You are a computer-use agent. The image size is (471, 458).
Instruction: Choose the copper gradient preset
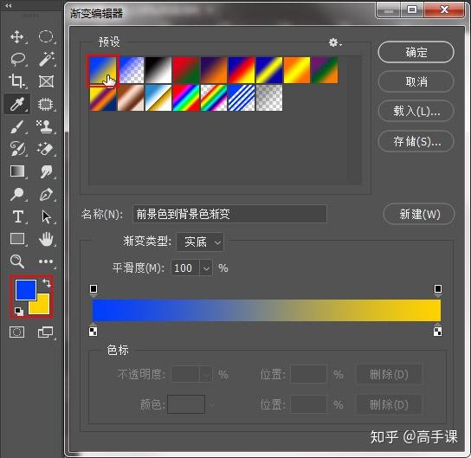coord(131,98)
